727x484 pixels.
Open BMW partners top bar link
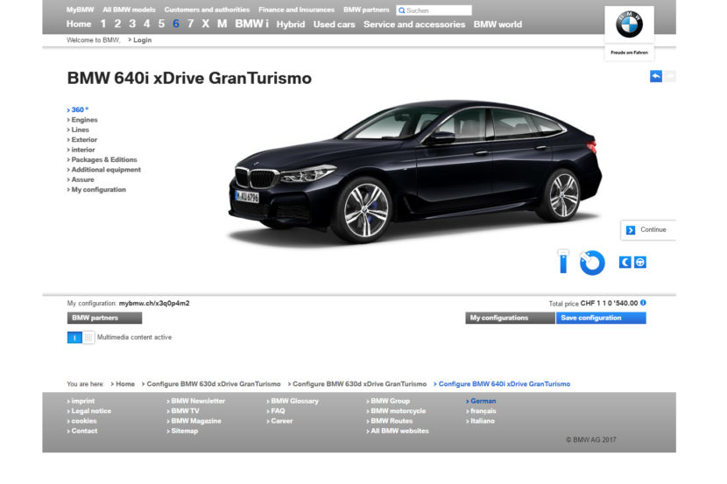[366, 10]
